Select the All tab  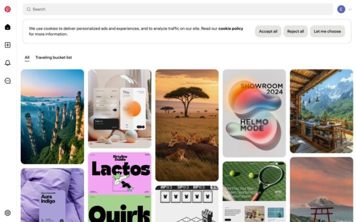tap(27, 58)
